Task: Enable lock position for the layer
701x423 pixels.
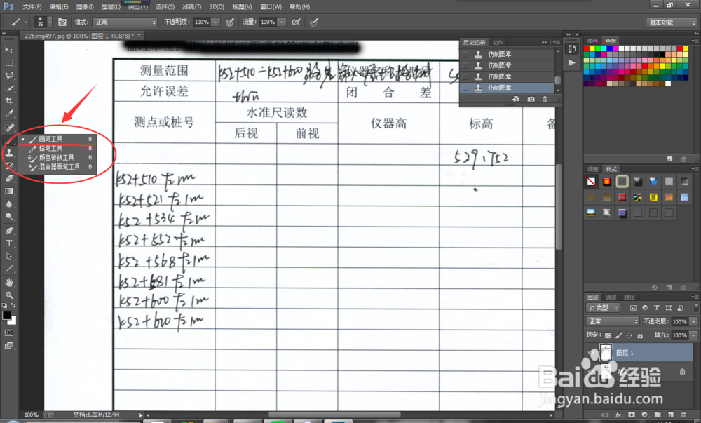Action: [629, 335]
